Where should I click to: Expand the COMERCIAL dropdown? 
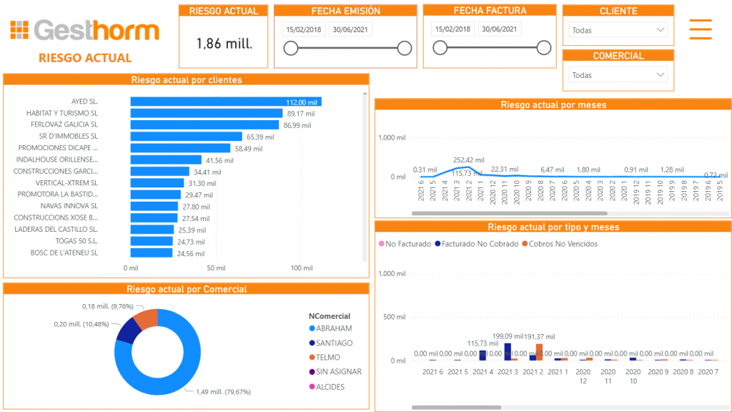(618, 74)
